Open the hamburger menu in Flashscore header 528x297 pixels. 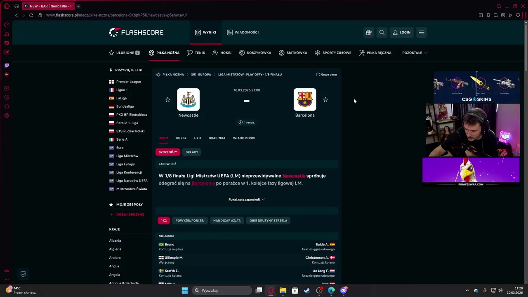point(421,32)
